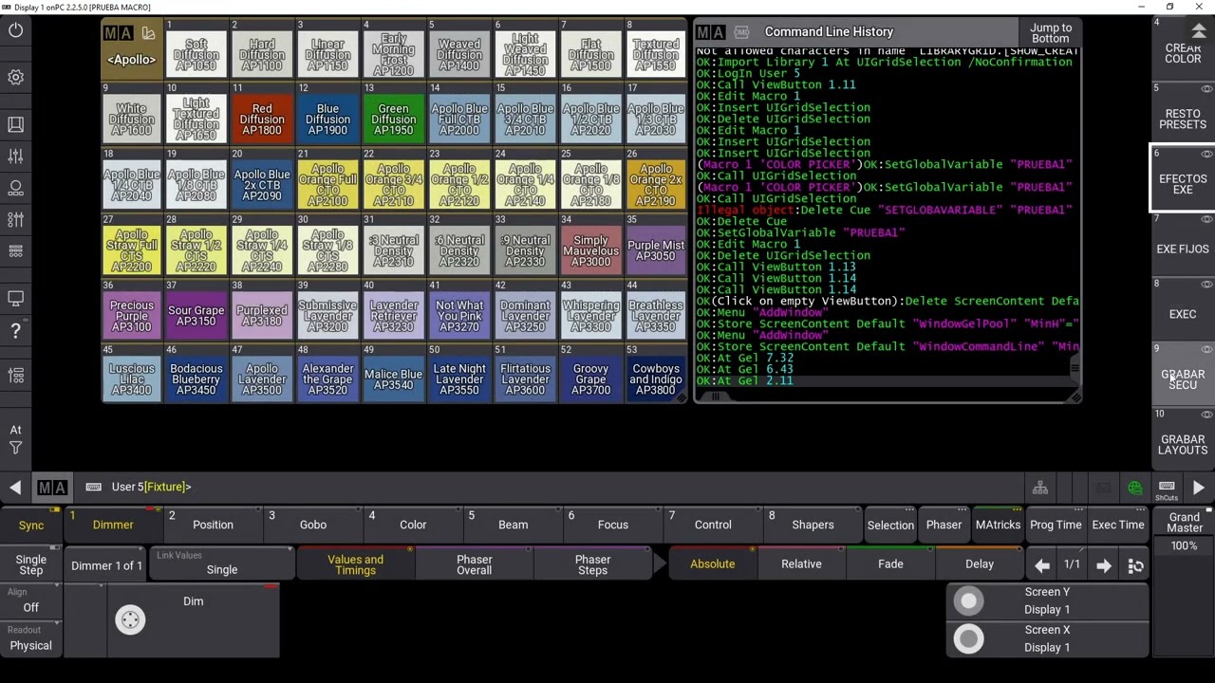This screenshot has height=683, width=1215.
Task: Click the right arrow on command line bar
Action: [x=1199, y=488]
